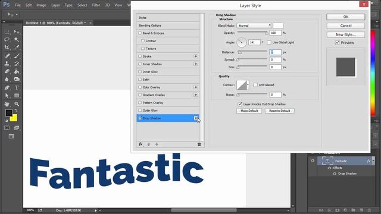Click the Cancel button

[x=346, y=26]
